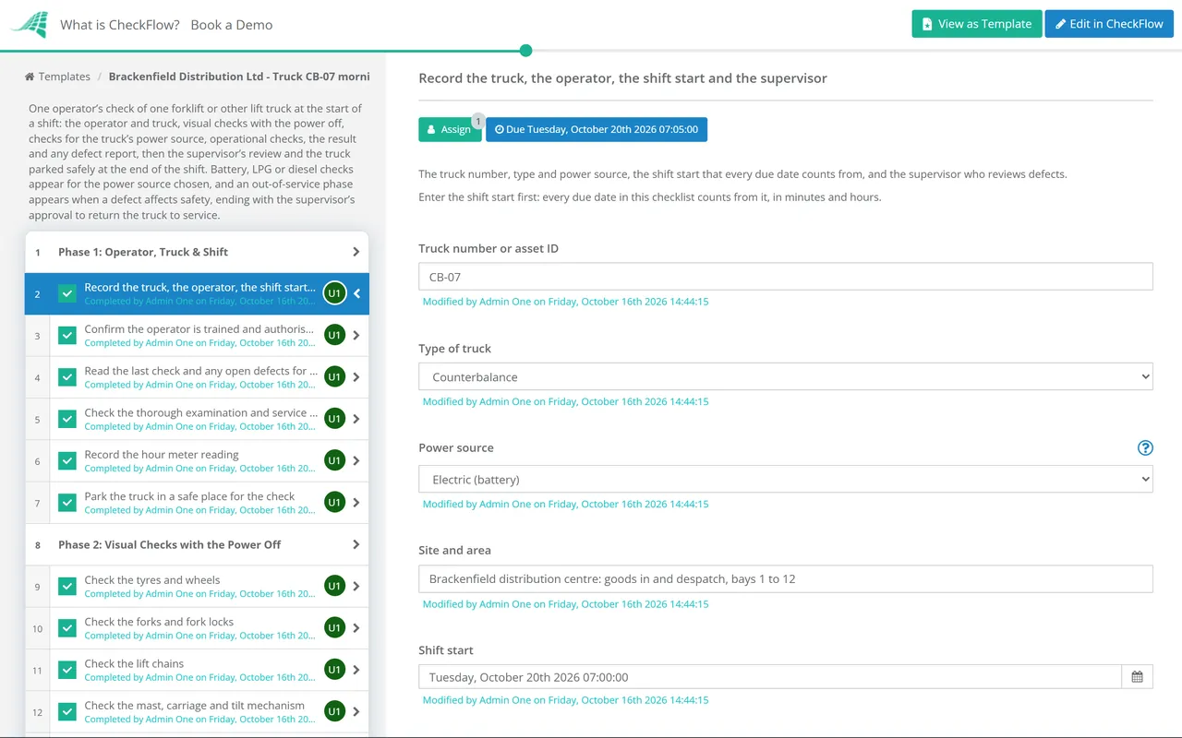Select 'Check the forks and fork locks' task
The width and height of the screenshot is (1182, 738).
tap(197, 627)
